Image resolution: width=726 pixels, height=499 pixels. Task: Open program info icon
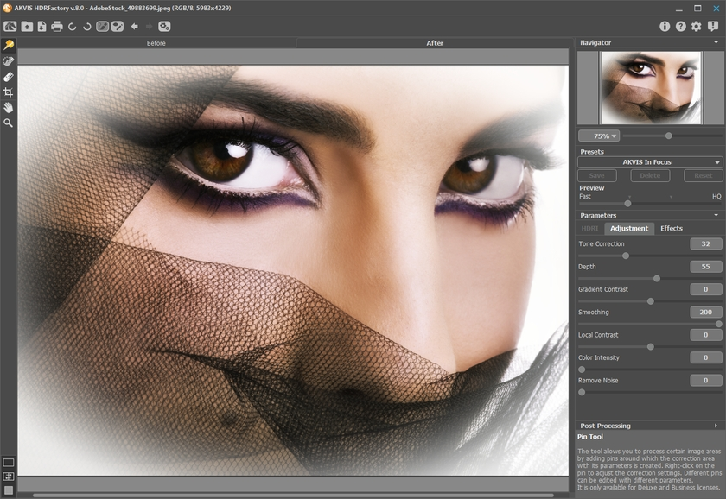665,27
